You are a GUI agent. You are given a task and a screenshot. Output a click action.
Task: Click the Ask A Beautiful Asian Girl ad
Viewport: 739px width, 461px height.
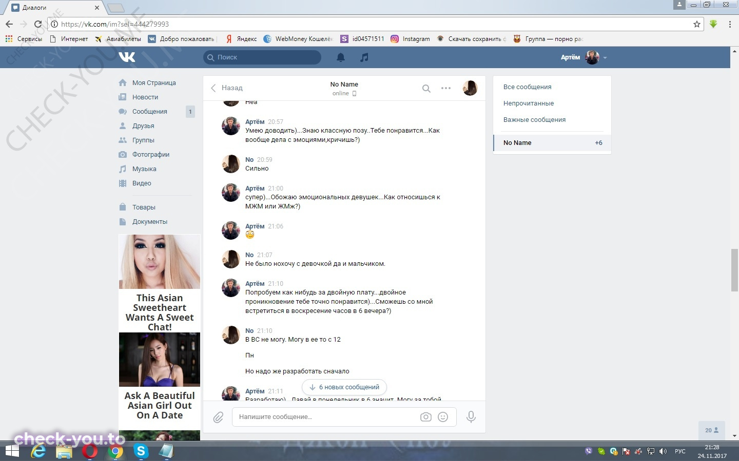click(160, 376)
